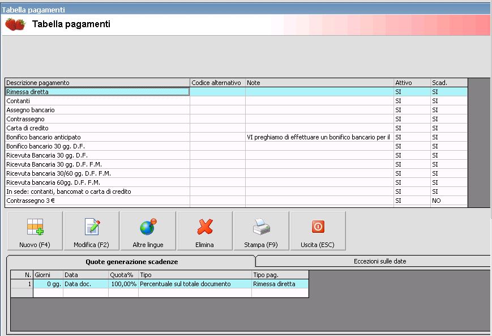Select the Carta di credito row

click(236, 128)
